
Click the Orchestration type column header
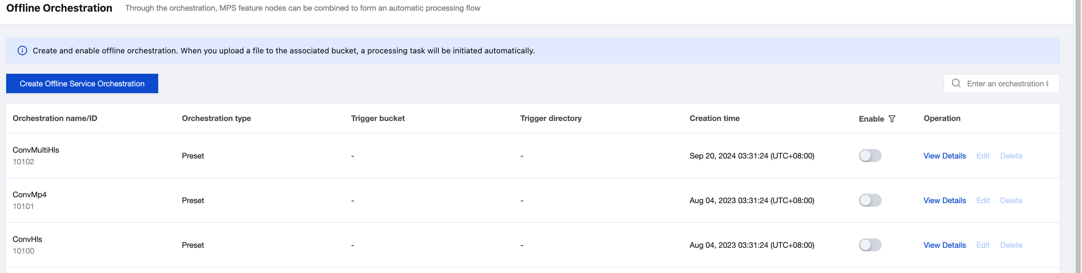[216, 118]
